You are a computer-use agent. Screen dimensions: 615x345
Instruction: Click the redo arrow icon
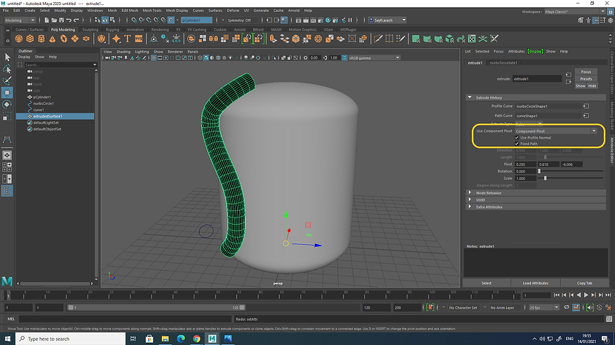tap(76, 20)
